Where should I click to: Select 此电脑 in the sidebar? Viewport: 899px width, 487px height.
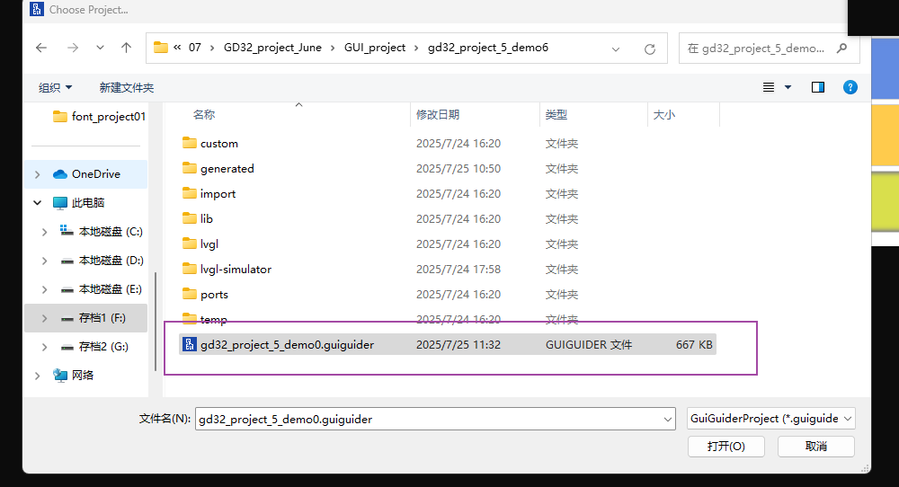click(78, 203)
